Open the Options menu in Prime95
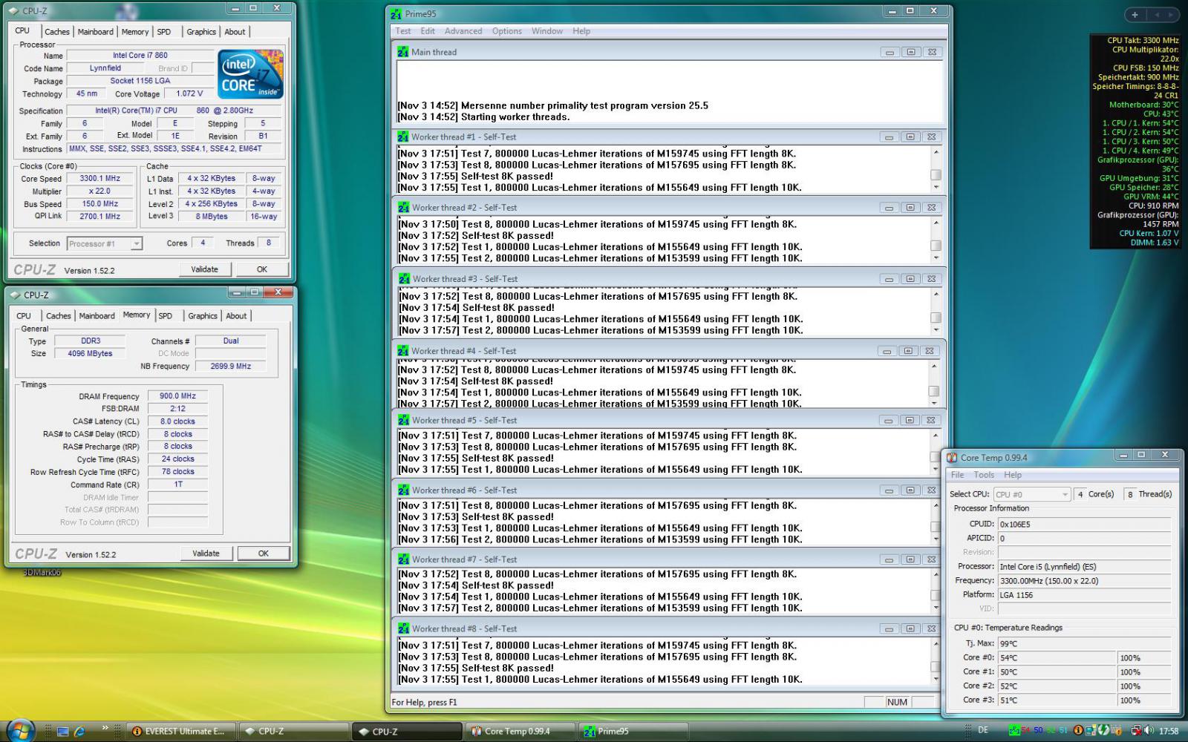The width and height of the screenshot is (1188, 742). point(507,31)
